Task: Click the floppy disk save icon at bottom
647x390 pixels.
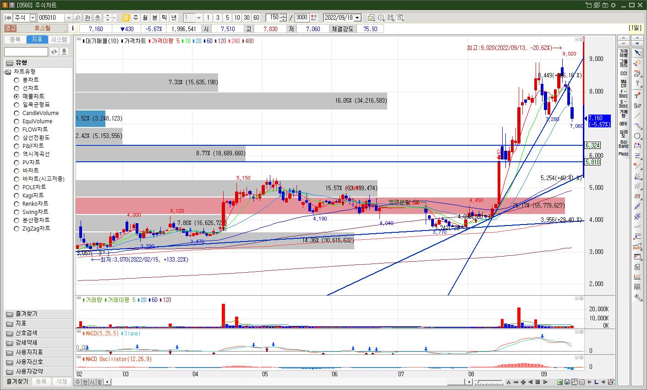Action: coord(567,382)
